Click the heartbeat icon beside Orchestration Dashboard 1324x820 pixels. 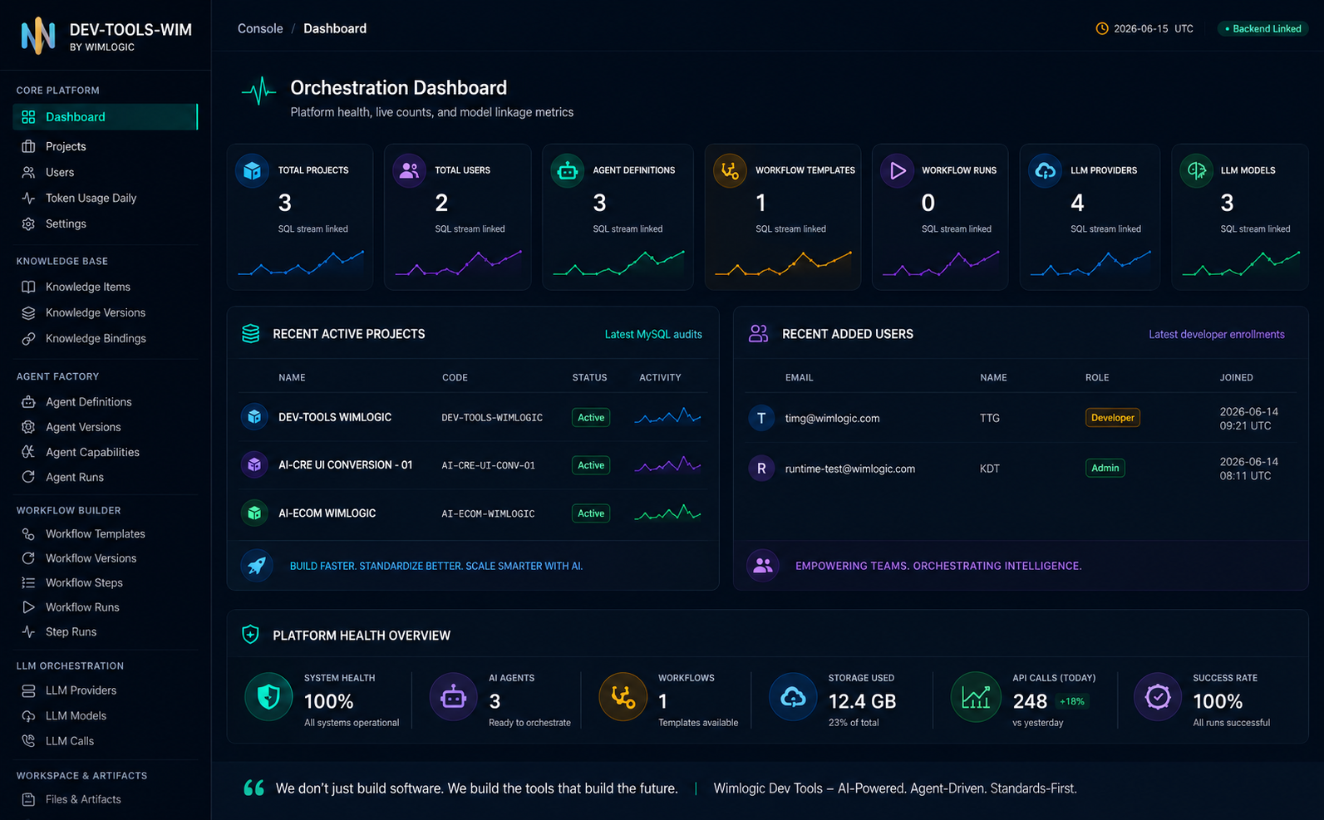258,91
